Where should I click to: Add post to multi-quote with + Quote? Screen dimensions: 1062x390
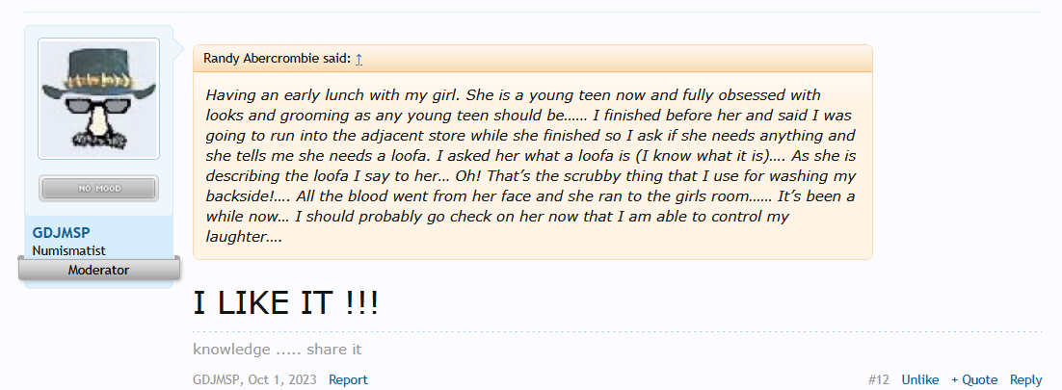pos(974,379)
